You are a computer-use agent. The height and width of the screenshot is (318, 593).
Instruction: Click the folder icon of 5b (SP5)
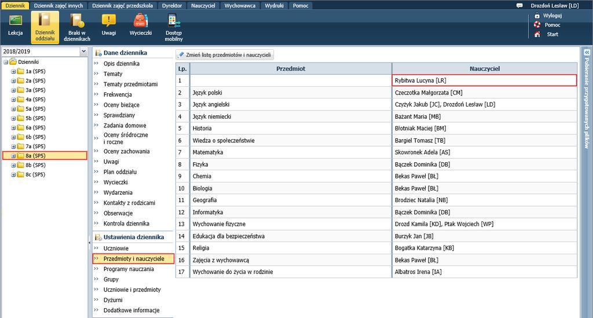tap(20, 118)
